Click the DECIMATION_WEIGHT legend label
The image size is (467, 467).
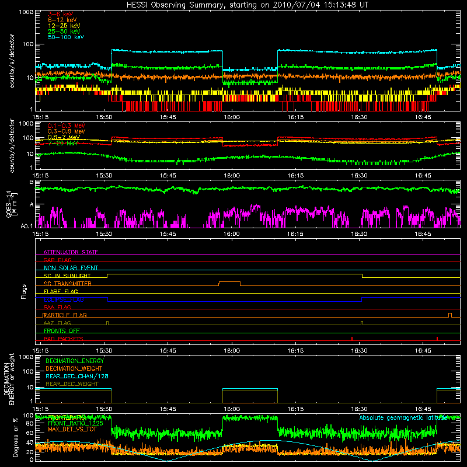pyautogui.click(x=74, y=368)
